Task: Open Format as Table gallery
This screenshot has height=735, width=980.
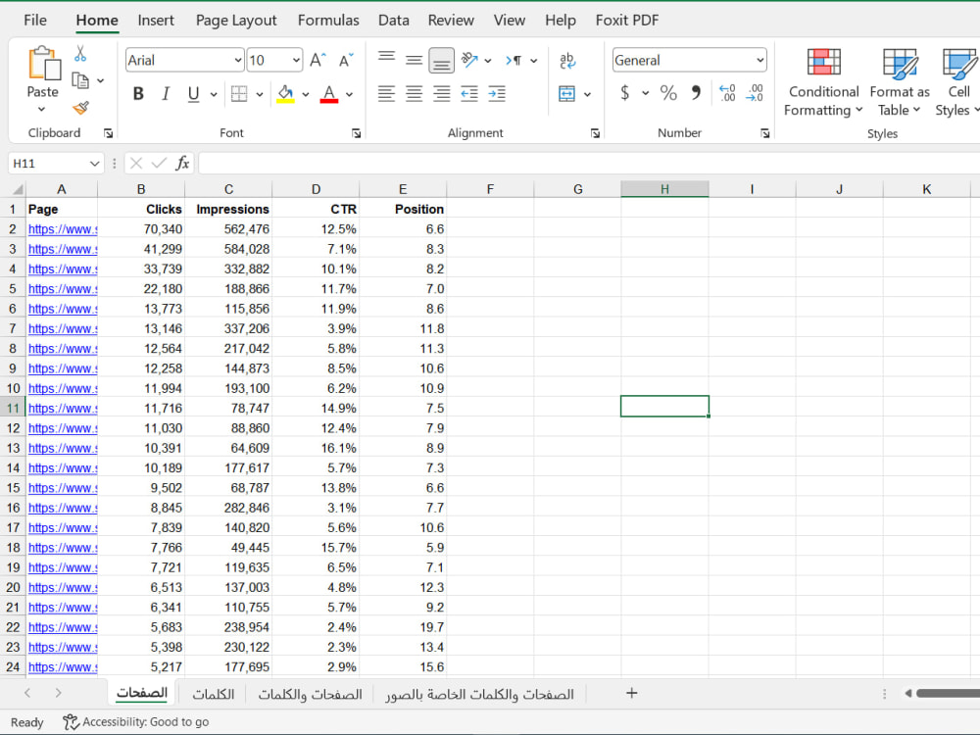Action: pos(900,82)
